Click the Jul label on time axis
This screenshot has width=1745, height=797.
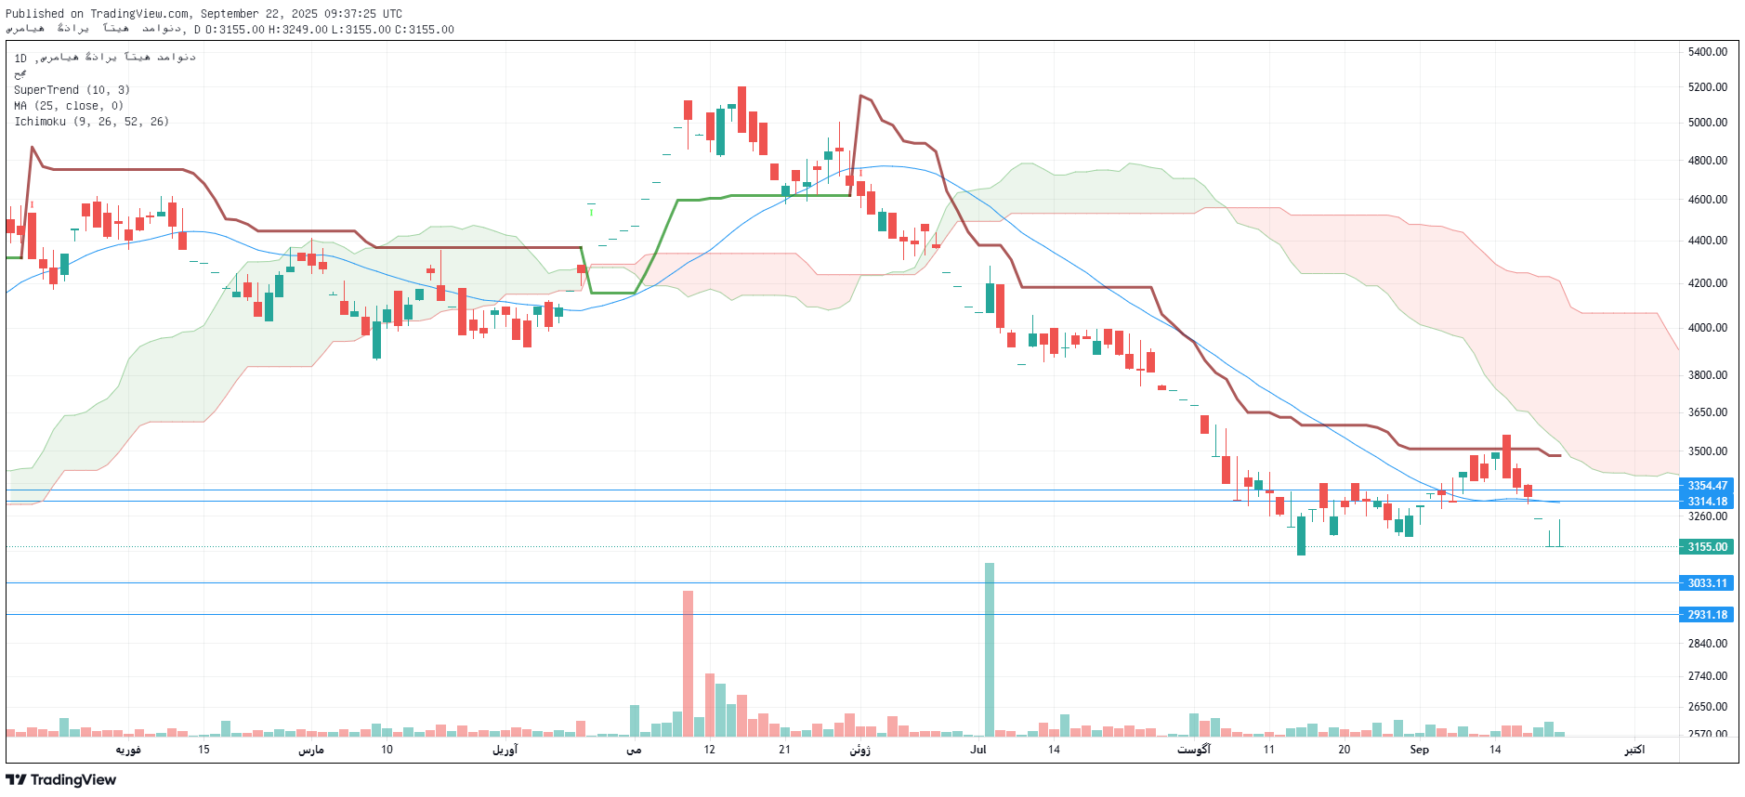pyautogui.click(x=978, y=750)
